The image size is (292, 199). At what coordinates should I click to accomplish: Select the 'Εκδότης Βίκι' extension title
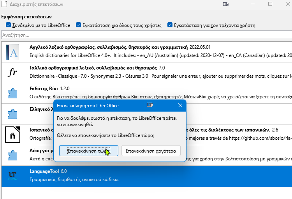pos(44,89)
